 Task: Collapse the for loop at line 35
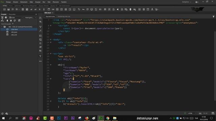point(51,101)
